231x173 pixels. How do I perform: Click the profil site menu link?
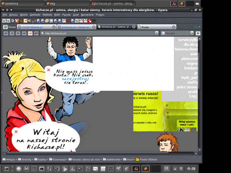coord(193,92)
